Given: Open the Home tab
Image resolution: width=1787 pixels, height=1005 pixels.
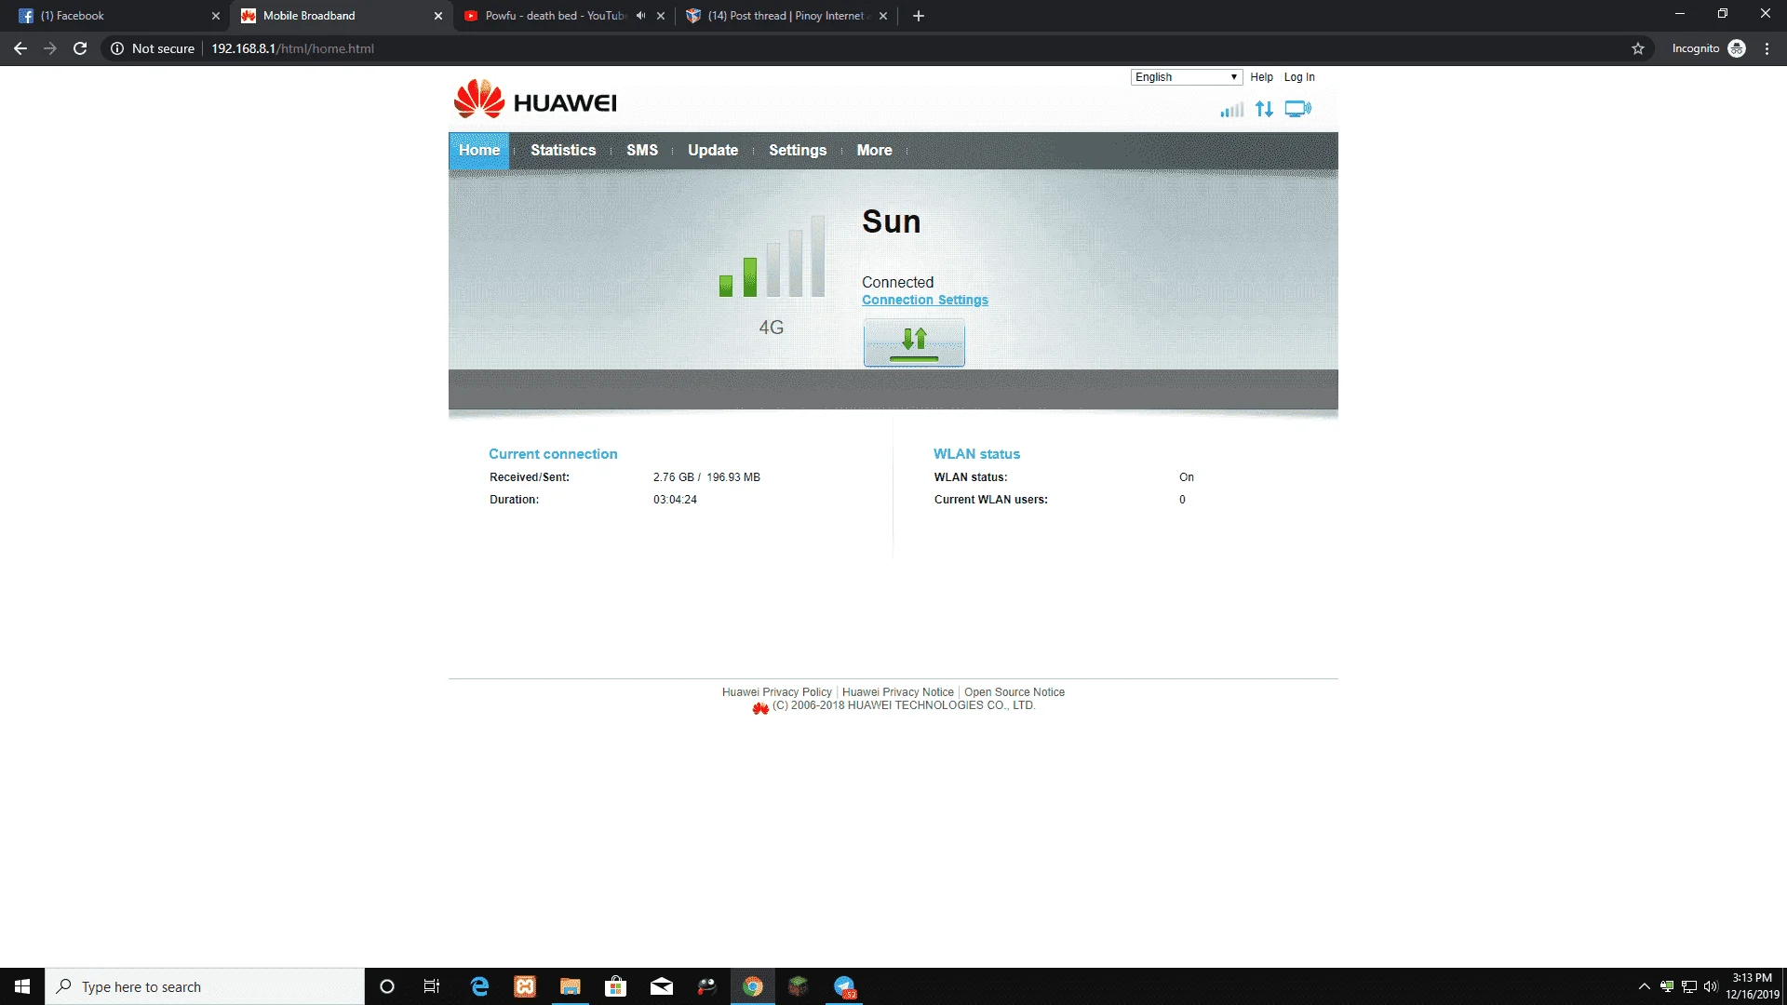Looking at the screenshot, I should 479,151.
